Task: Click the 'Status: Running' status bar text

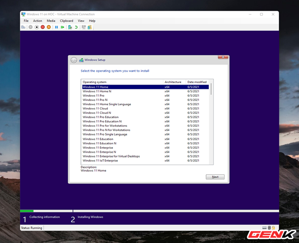Action: point(31,228)
